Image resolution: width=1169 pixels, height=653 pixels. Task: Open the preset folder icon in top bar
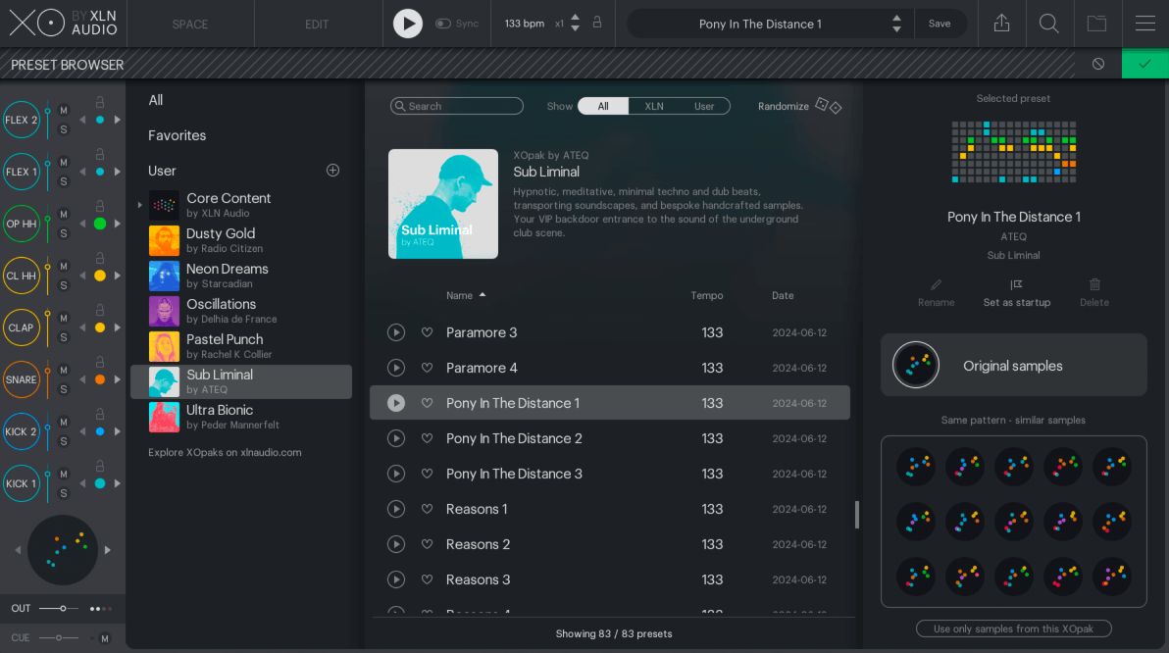pos(1096,24)
